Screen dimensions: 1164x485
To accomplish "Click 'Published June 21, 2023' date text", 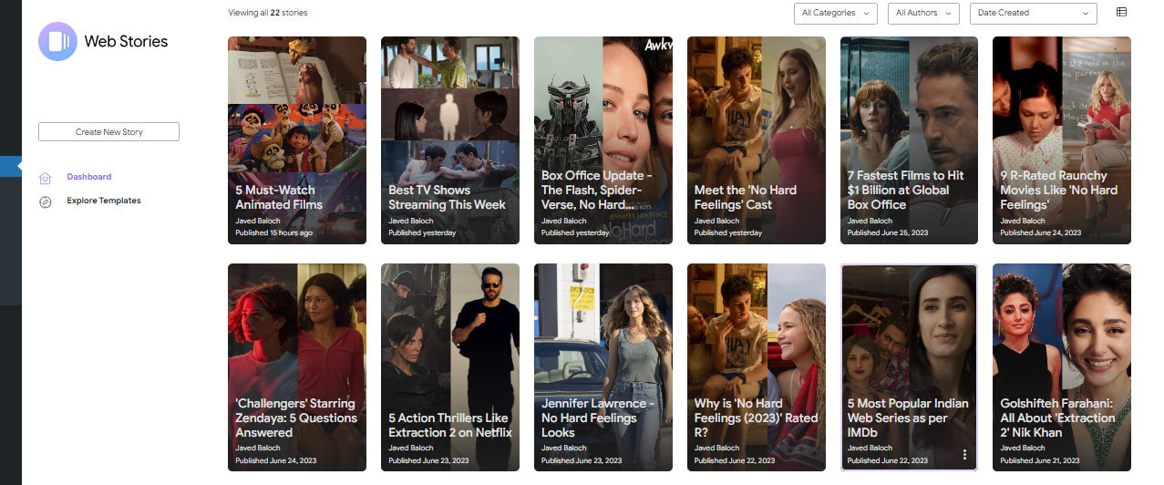I will point(1040,460).
